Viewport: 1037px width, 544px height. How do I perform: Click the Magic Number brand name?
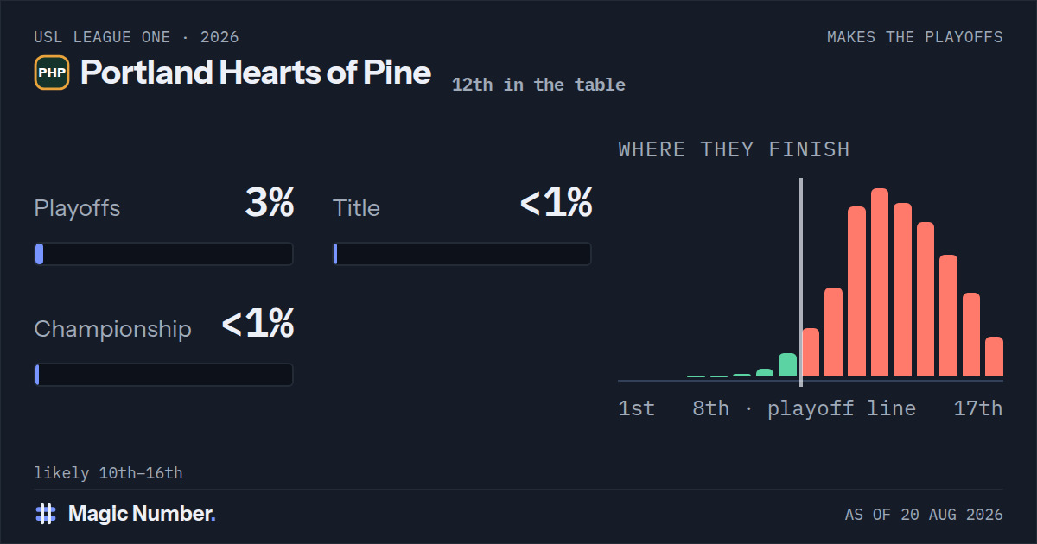[x=142, y=514]
